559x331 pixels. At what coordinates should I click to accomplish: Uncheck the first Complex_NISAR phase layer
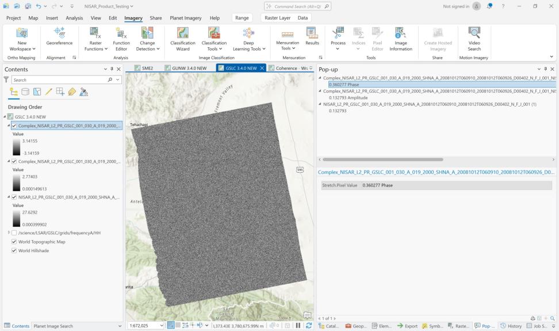pos(14,125)
